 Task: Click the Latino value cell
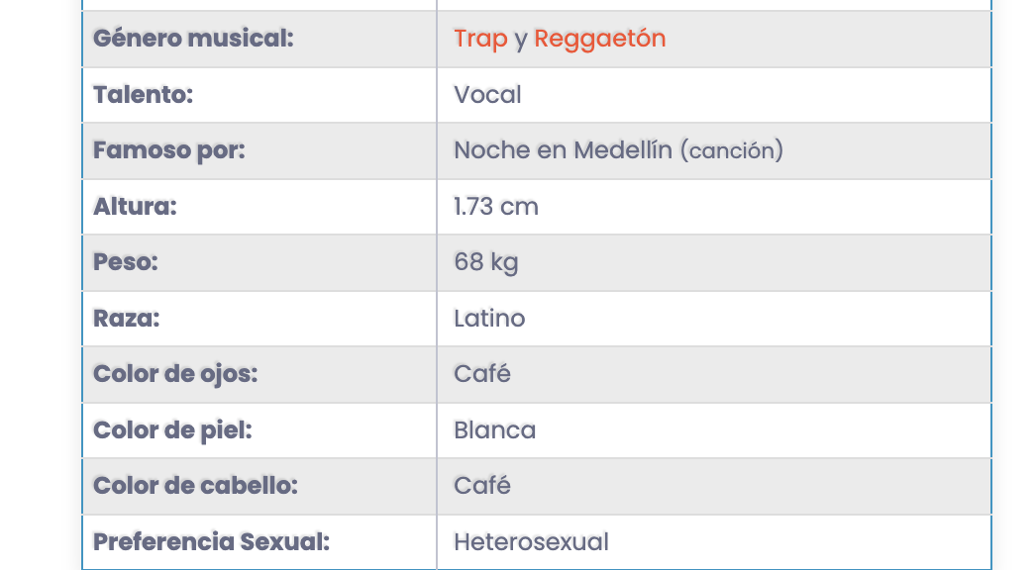[714, 319]
